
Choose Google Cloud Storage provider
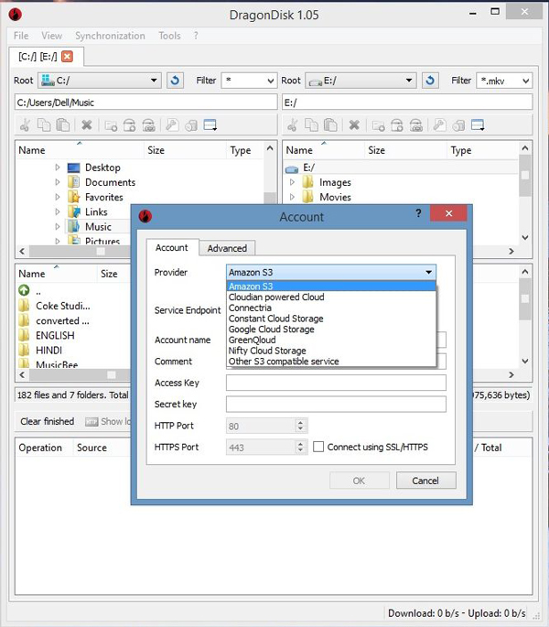coord(331,330)
